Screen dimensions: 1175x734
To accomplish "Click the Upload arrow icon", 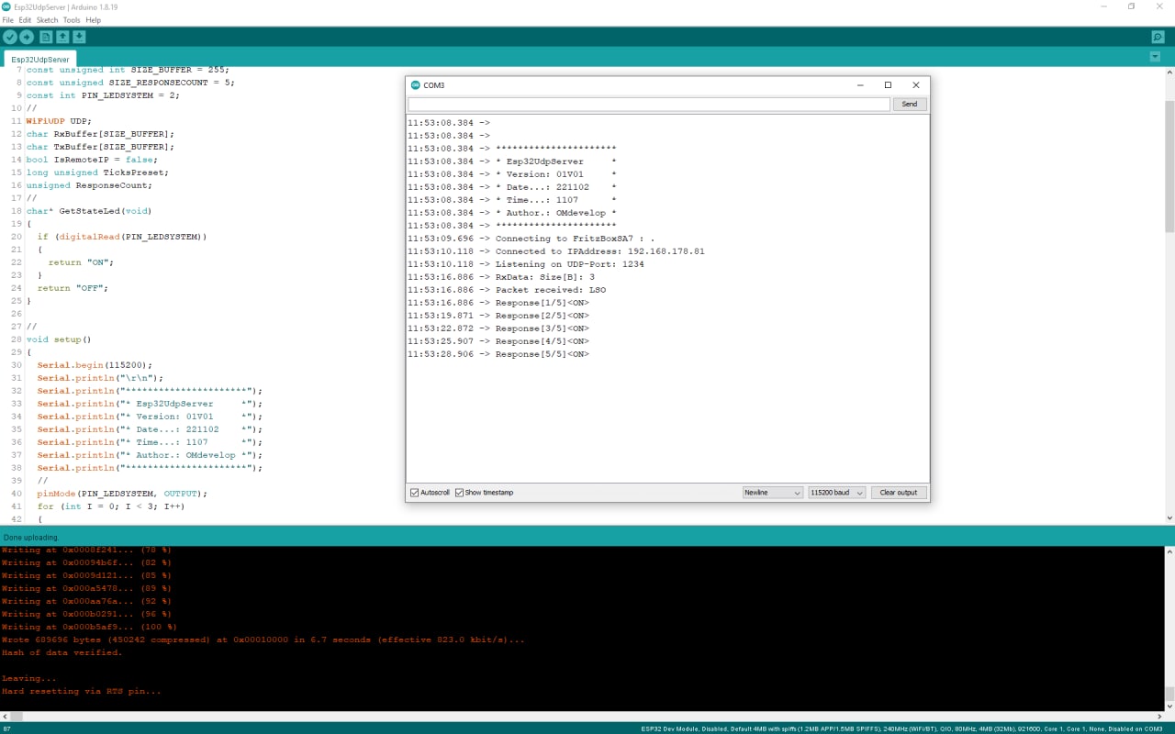I will 27,37.
